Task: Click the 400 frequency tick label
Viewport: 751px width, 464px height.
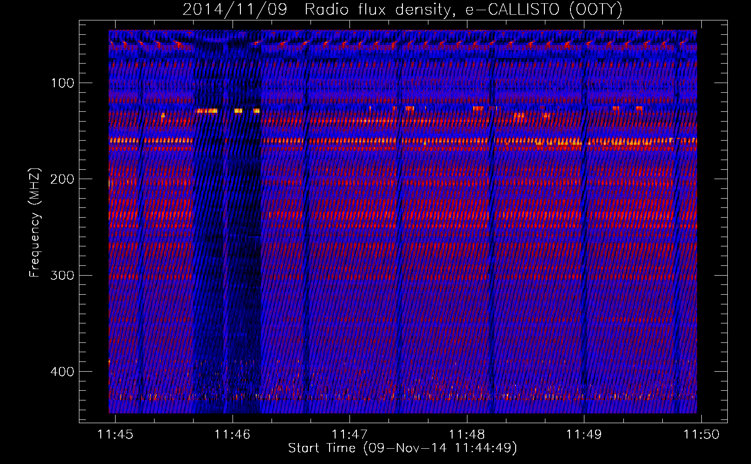Action: 62,372
